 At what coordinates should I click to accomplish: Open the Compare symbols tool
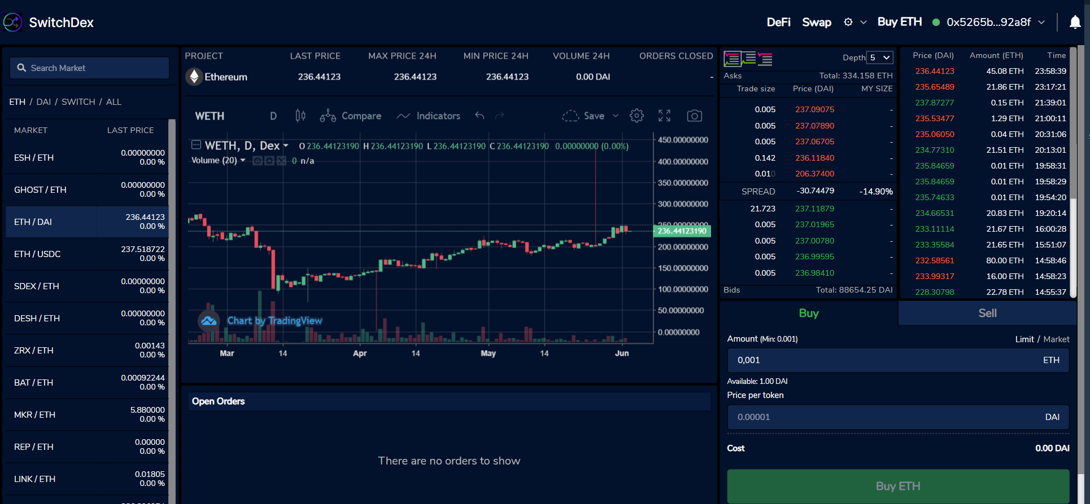click(x=351, y=116)
